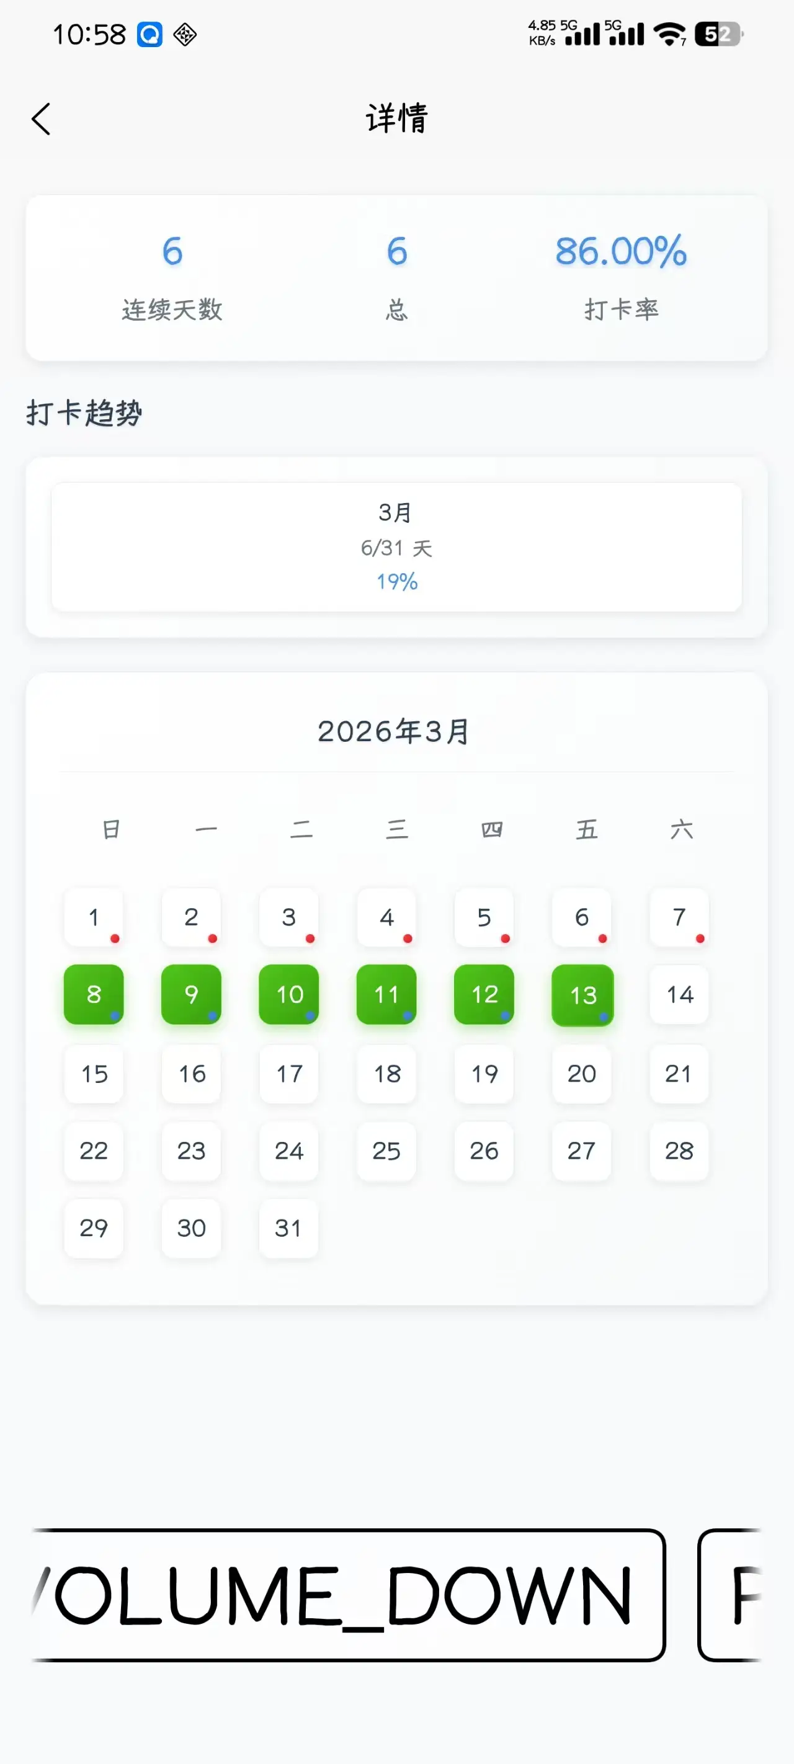Select missed day March 7

coord(680,917)
